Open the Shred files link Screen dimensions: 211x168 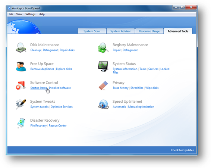tap(137, 88)
